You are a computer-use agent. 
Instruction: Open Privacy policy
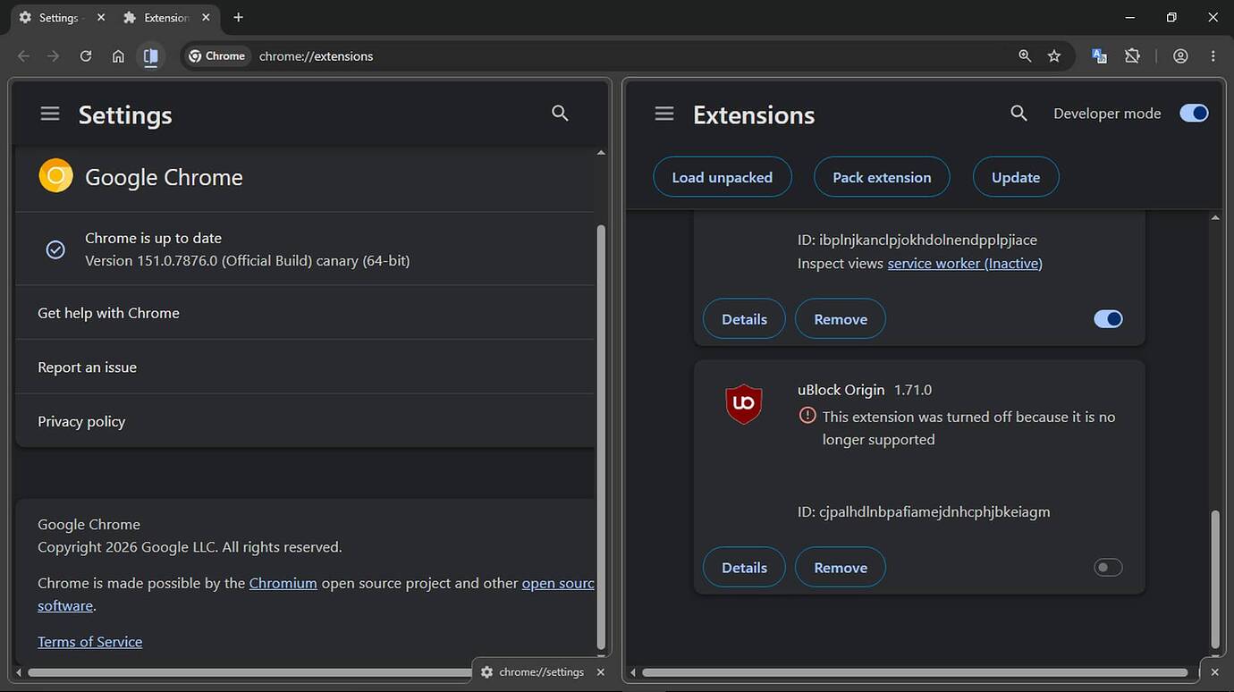tap(305, 421)
